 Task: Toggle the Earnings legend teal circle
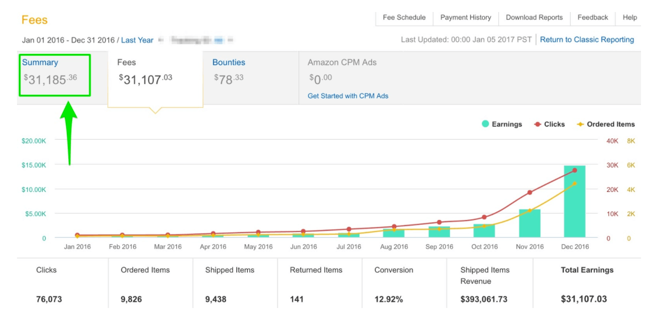point(485,124)
